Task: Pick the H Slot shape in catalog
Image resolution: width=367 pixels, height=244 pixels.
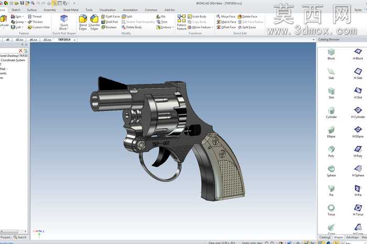Action: coord(358,93)
